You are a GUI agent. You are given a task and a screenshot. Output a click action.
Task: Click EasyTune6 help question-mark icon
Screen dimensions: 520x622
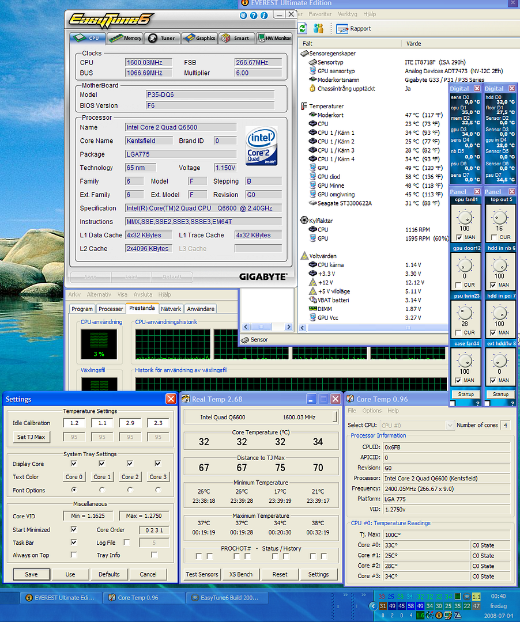254,16
